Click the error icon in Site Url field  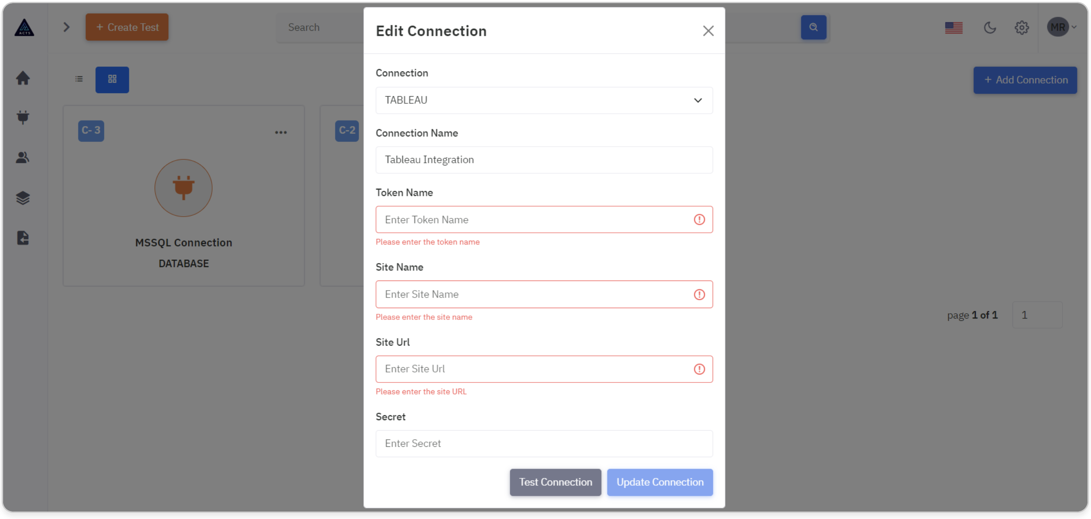pyautogui.click(x=699, y=369)
